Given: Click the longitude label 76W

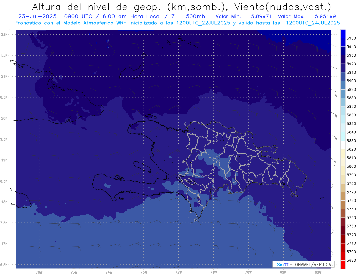Looking at the screenshot, I should coord(39,272).
